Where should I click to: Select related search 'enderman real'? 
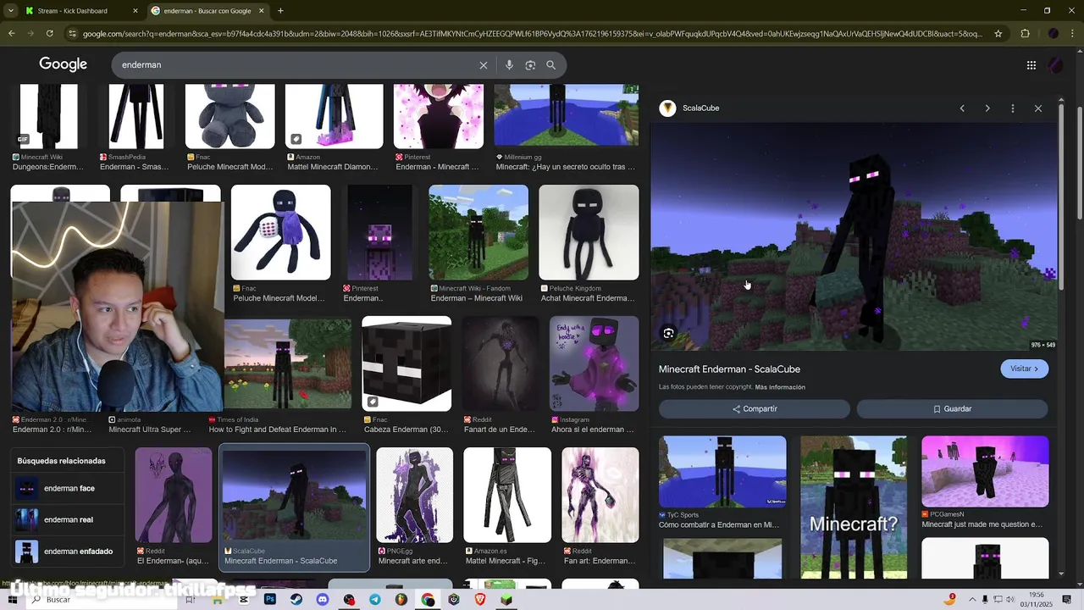point(68,520)
